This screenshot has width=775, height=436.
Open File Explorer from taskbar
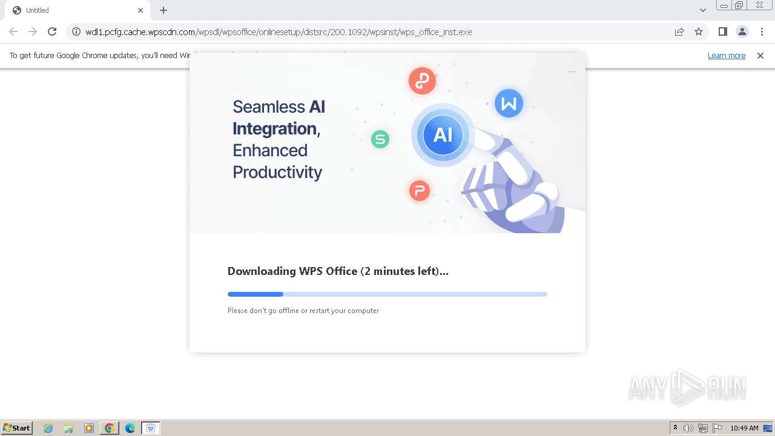68,428
